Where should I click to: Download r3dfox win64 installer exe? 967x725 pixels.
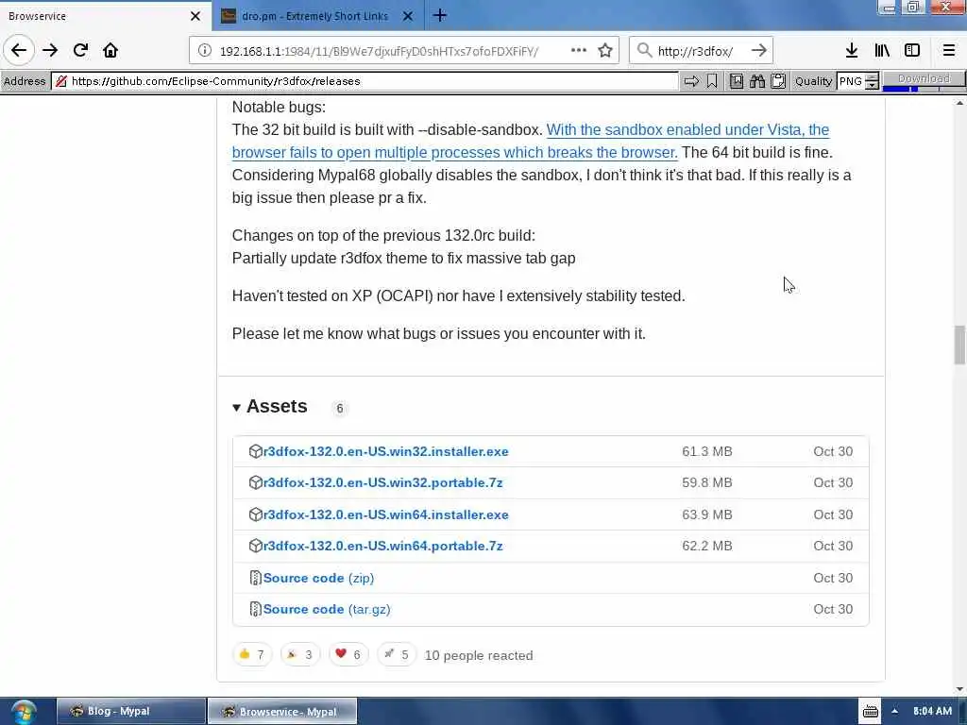tap(385, 514)
